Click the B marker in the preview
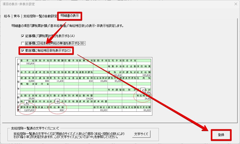Viewport: 240px width, 144px height. [58, 102]
